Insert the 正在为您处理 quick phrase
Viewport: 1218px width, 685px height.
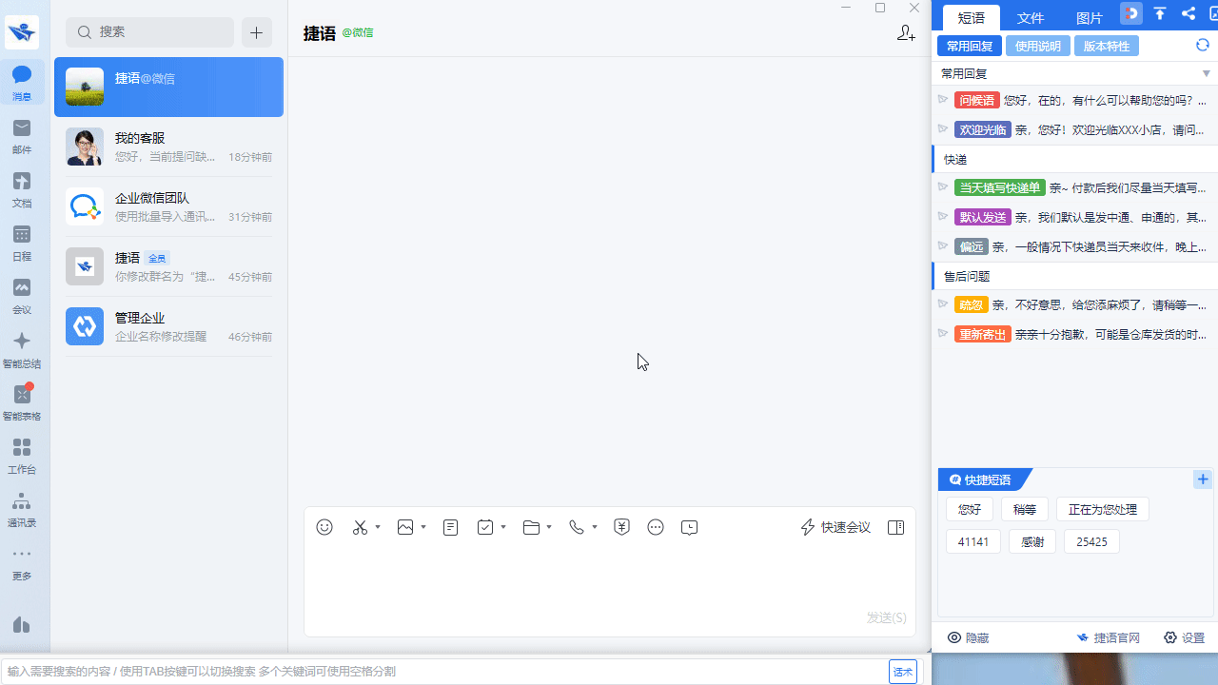[x=1103, y=509]
